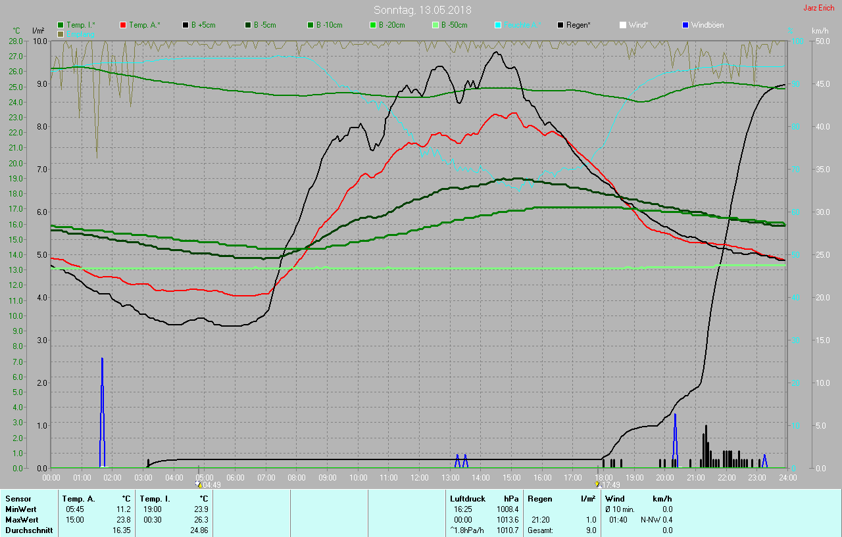The image size is (842, 537).
Task: Click the B -20cm legend label
Action: pyautogui.click(x=391, y=25)
